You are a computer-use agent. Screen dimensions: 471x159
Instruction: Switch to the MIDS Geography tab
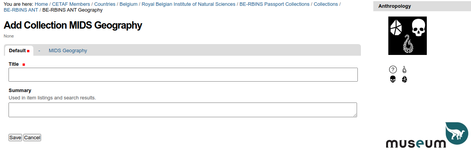click(x=68, y=51)
